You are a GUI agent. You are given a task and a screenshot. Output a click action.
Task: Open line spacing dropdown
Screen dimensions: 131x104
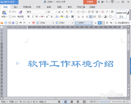pyautogui.click(x=102, y=17)
